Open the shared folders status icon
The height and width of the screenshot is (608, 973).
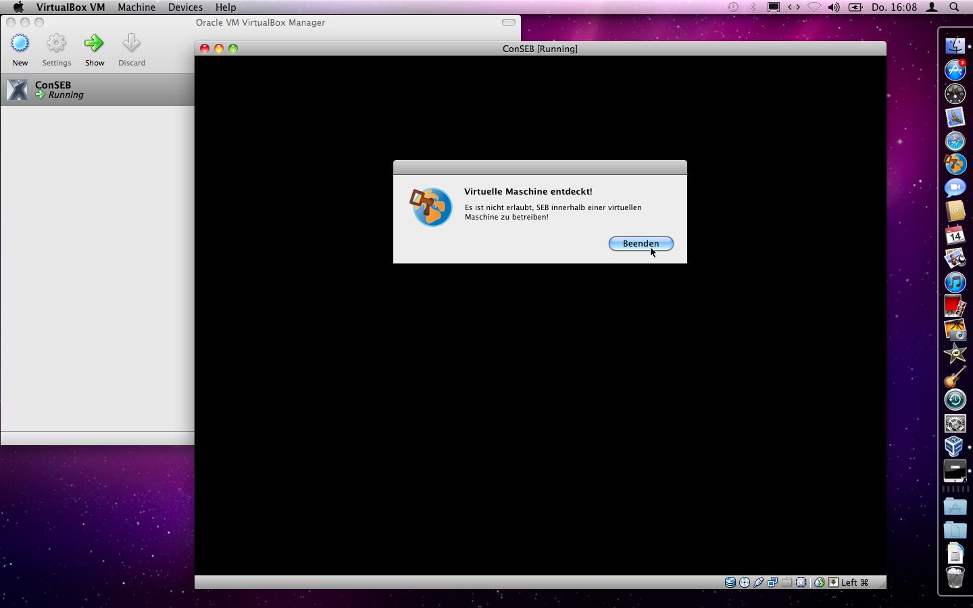point(787,582)
